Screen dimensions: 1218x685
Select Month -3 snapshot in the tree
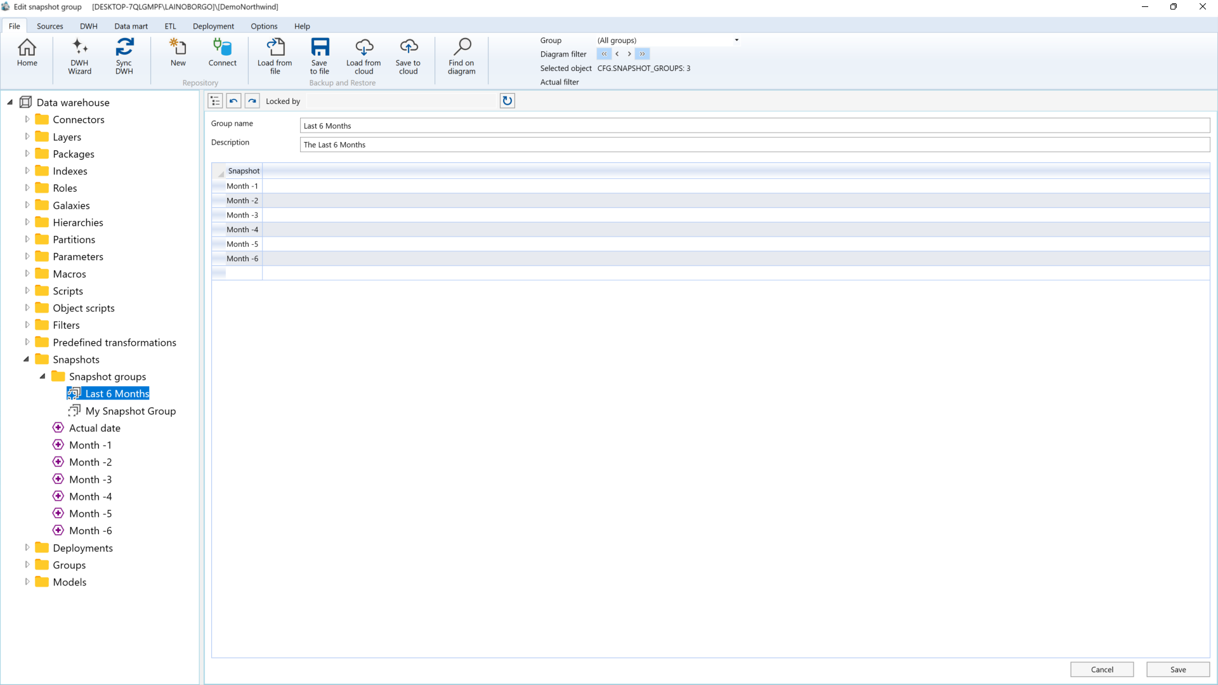tap(90, 480)
